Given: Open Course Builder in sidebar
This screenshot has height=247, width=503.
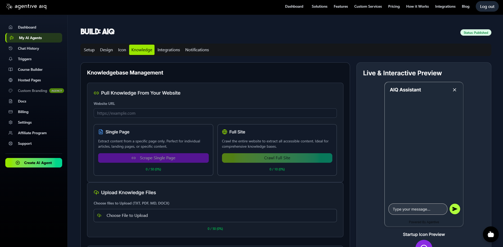Looking at the screenshot, I should pyautogui.click(x=30, y=69).
